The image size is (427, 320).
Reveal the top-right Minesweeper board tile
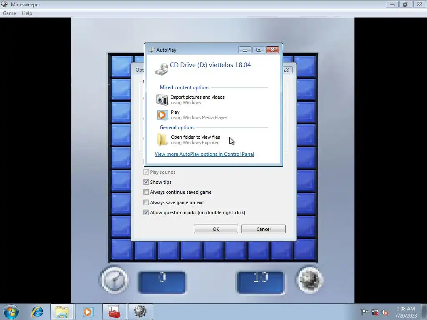tap(305, 66)
